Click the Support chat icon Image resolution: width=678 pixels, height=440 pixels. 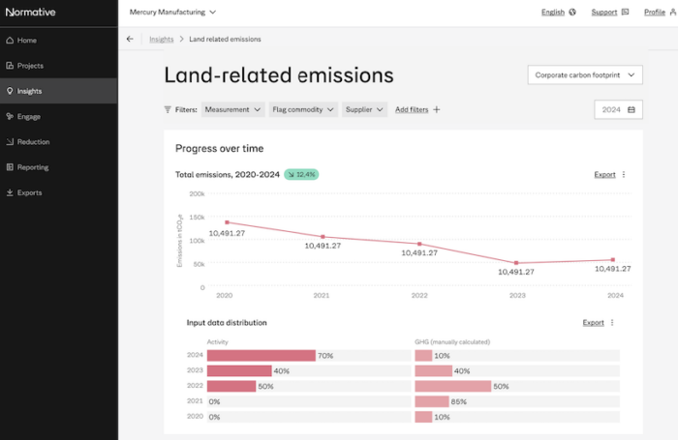[625, 13]
